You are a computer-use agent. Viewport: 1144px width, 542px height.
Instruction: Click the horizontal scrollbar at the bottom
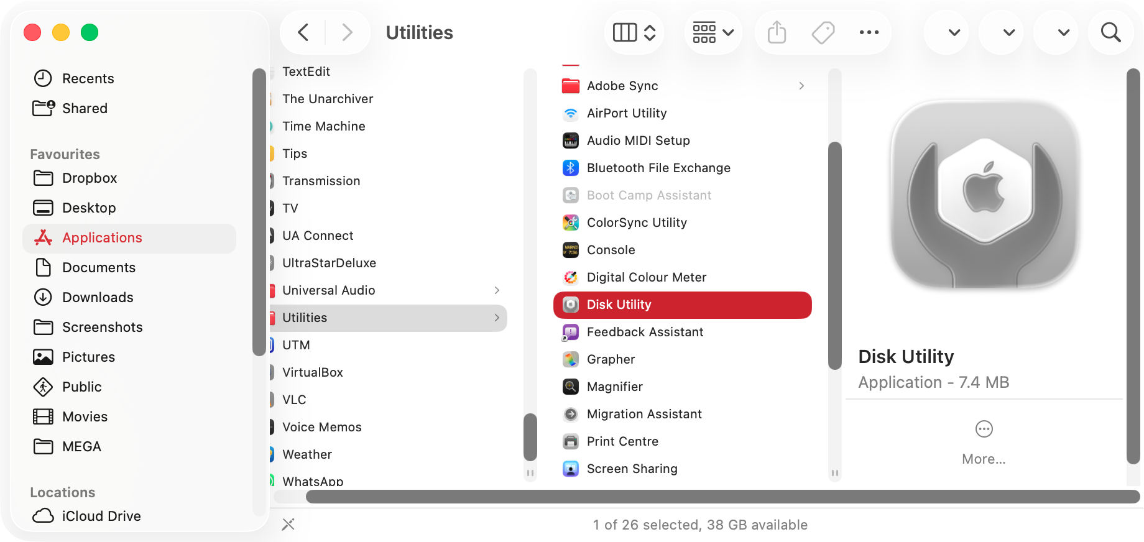click(x=722, y=497)
